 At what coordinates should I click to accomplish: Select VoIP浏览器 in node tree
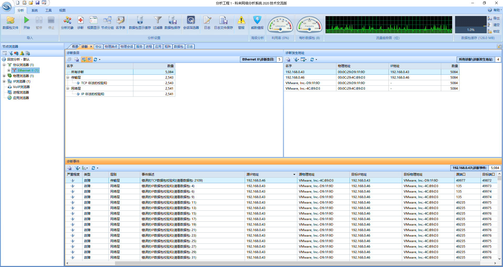(x=21, y=87)
